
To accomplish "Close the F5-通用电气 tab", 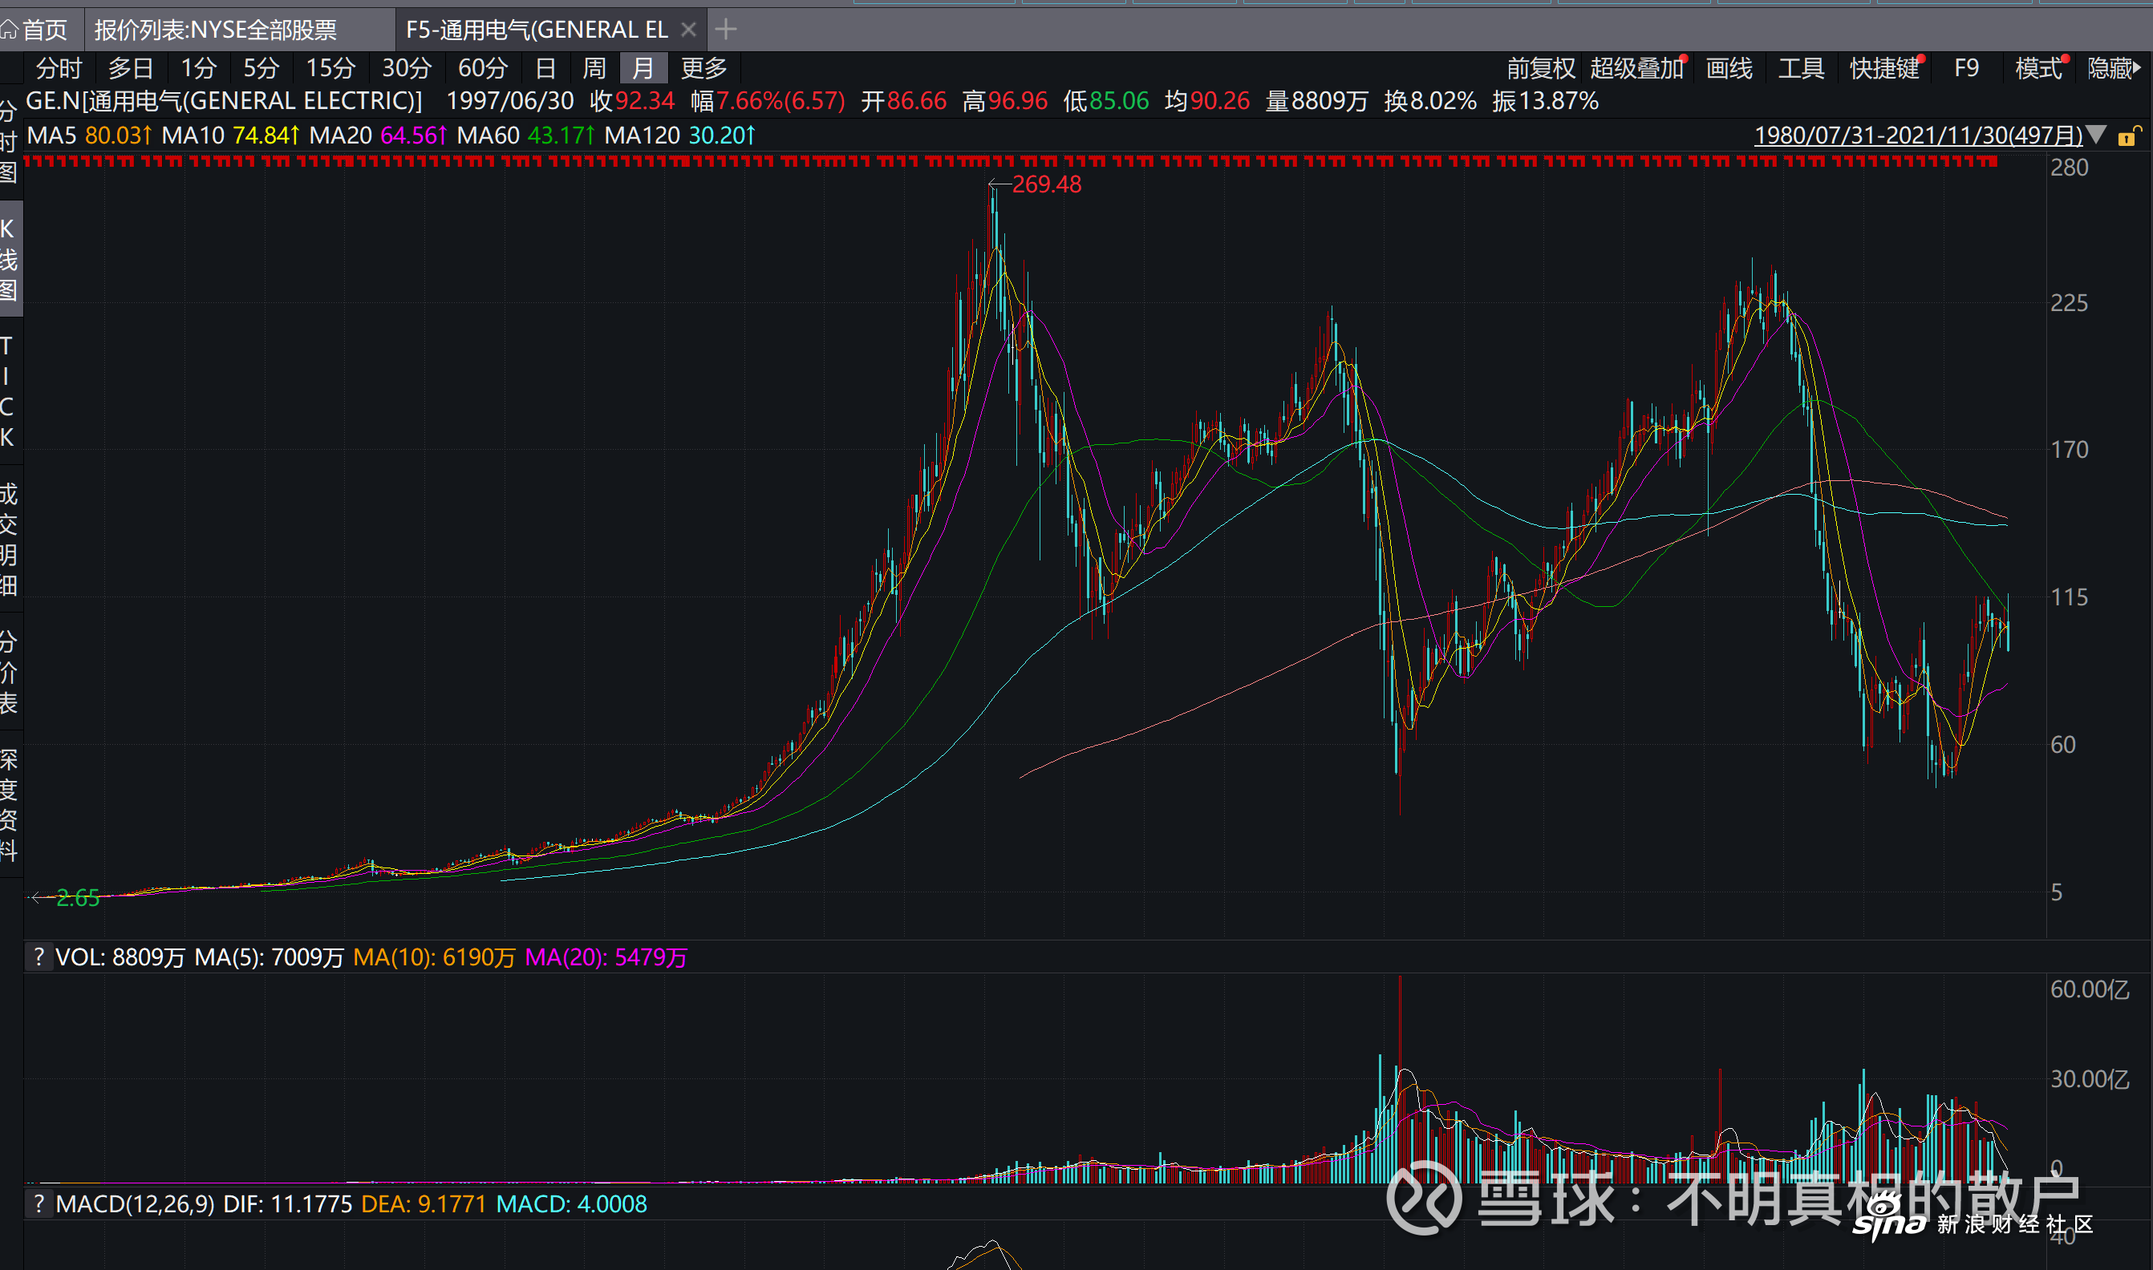I will point(688,30).
